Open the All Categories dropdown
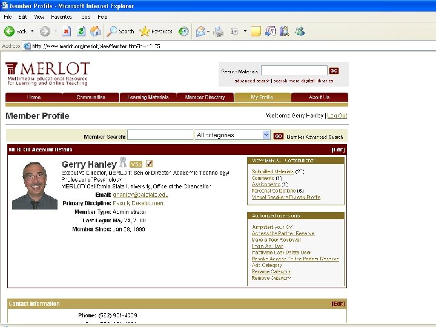Viewport: 436px width, 327px height. [233, 135]
